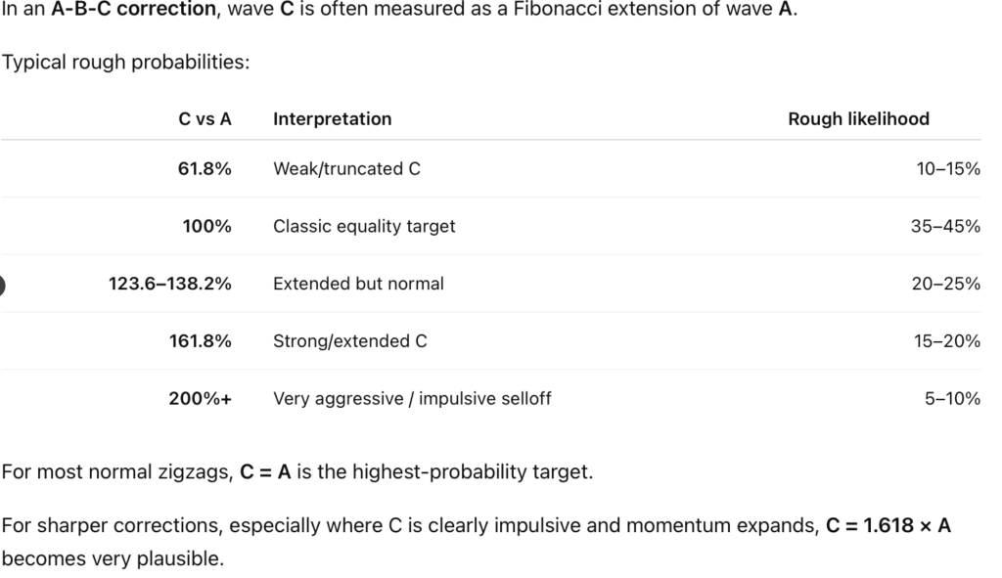Select 'Weak/truncated C' interpretation text
Image resolution: width=1002 pixels, height=578 pixels.
coord(346,169)
